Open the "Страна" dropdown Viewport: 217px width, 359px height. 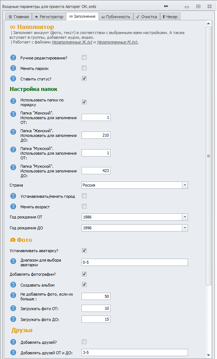point(184,185)
